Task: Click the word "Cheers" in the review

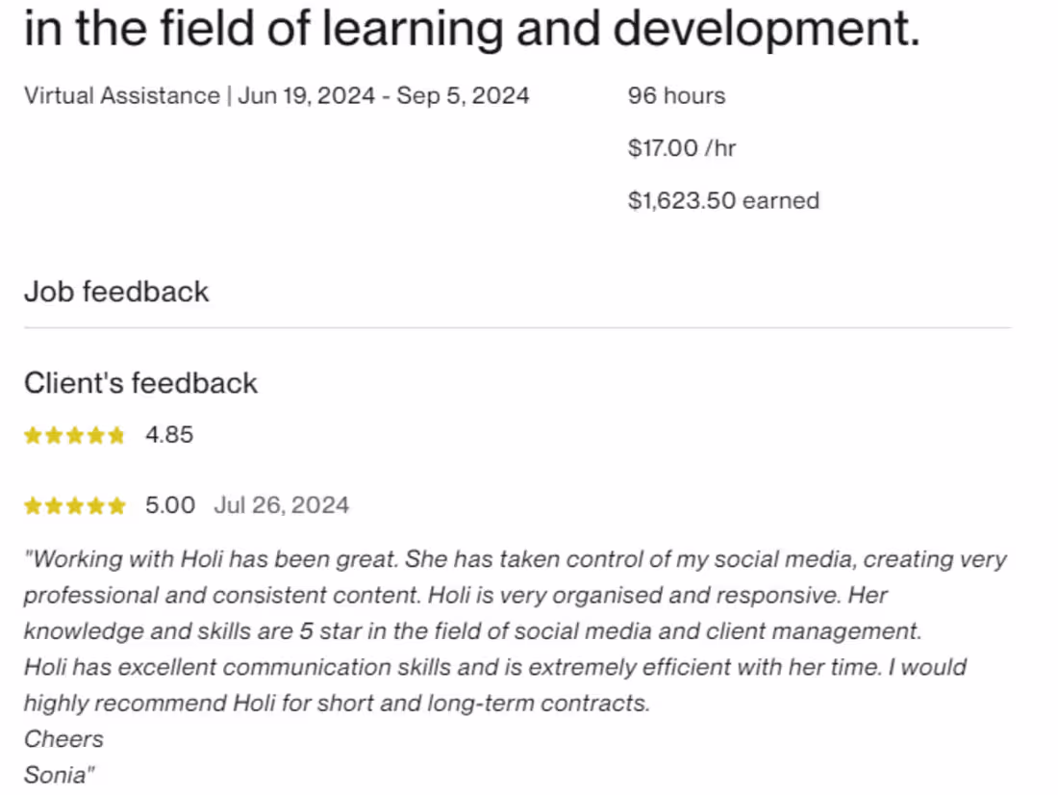Action: (x=63, y=739)
